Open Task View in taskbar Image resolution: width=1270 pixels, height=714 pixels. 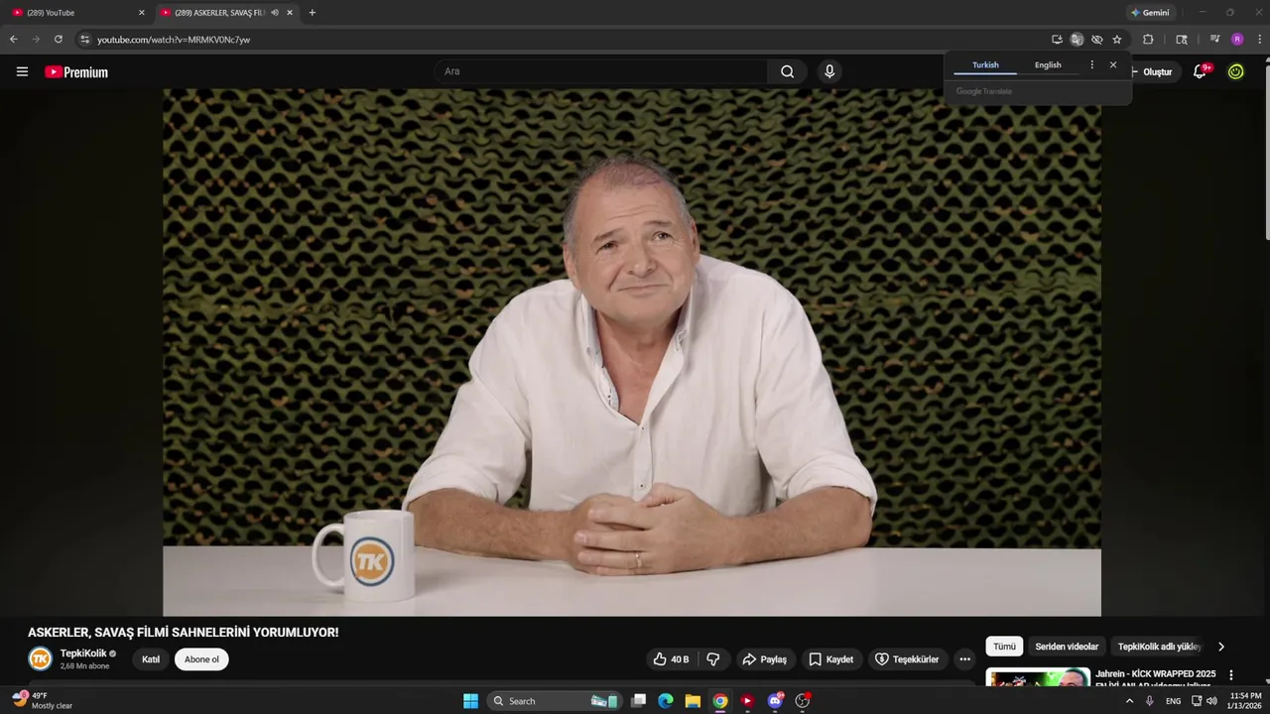[639, 701]
